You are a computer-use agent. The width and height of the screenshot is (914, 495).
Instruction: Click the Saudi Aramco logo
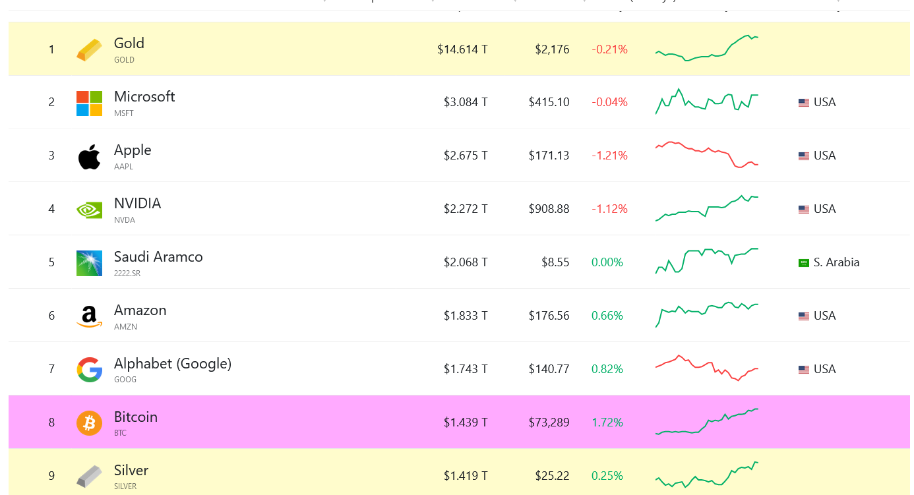point(89,263)
